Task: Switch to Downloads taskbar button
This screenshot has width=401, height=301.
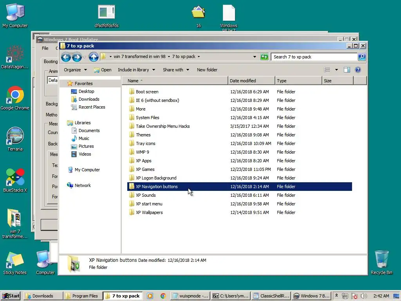Action: tap(43, 296)
